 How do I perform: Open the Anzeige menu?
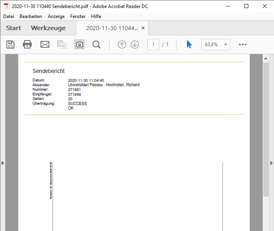56,16
